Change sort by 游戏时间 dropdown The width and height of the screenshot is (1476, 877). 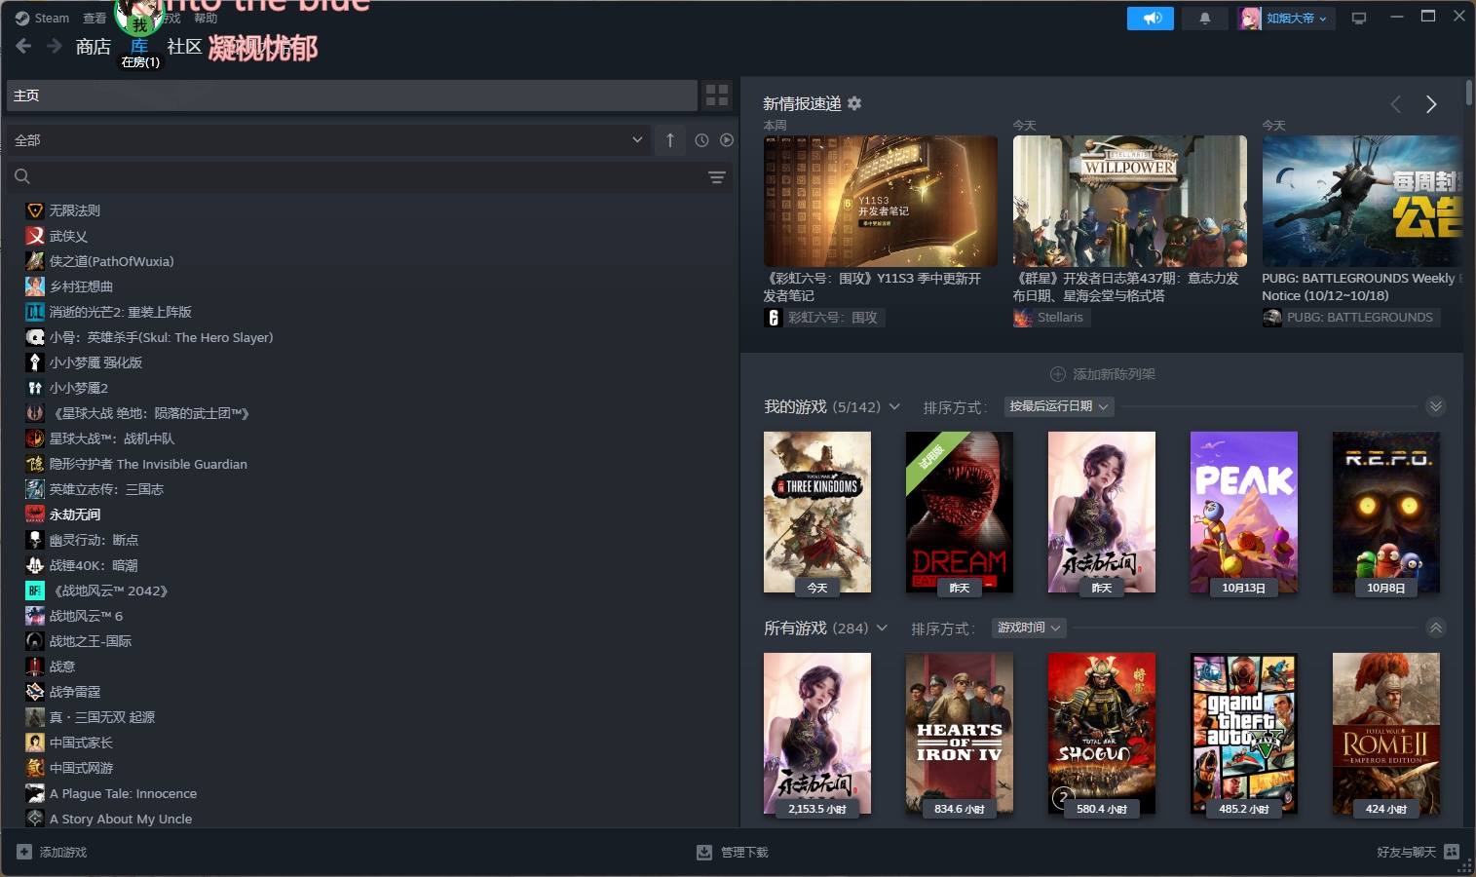click(x=1029, y=628)
